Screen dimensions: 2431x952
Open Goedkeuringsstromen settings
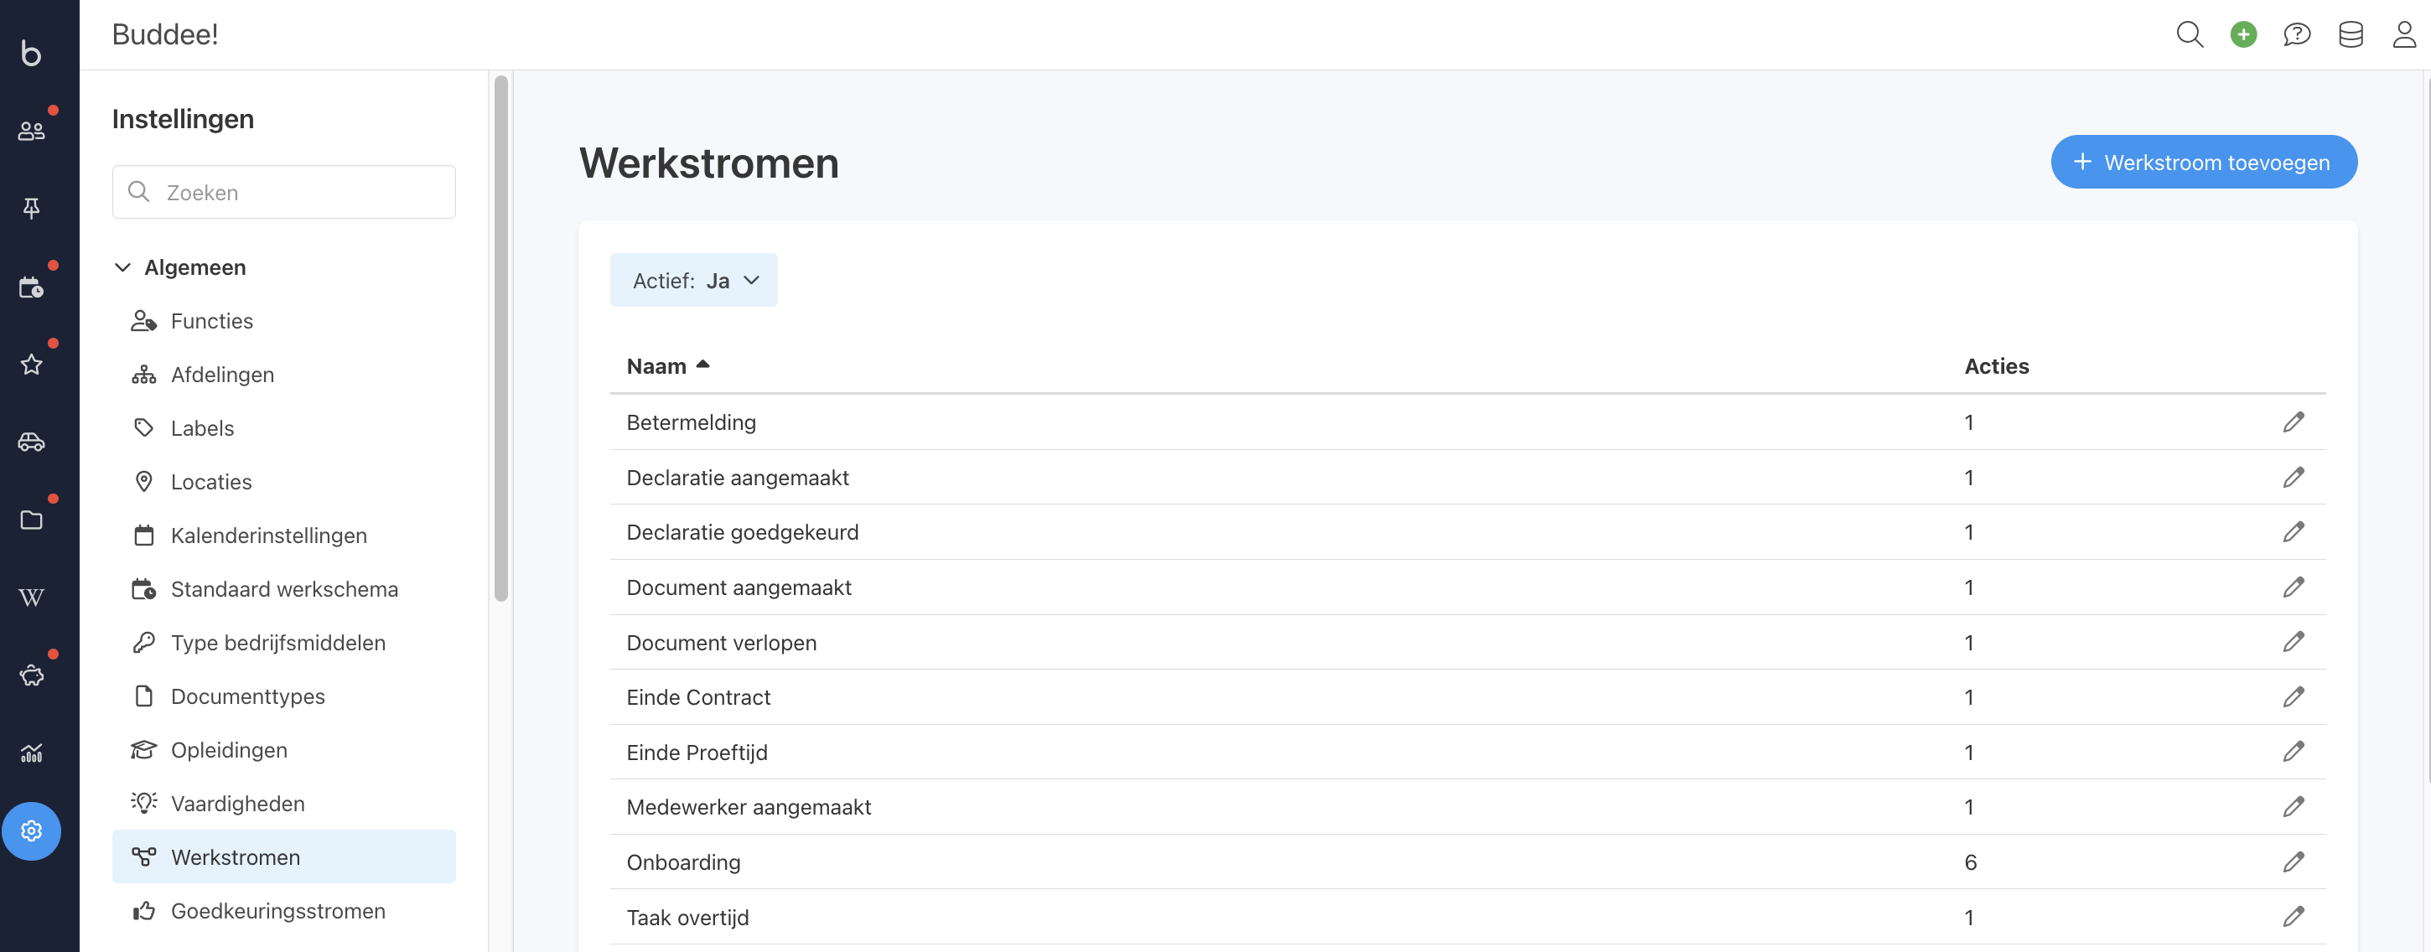pyautogui.click(x=283, y=912)
